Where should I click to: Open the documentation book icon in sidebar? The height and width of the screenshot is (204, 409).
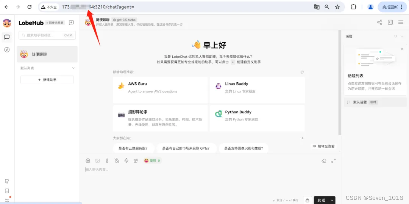tap(7, 191)
